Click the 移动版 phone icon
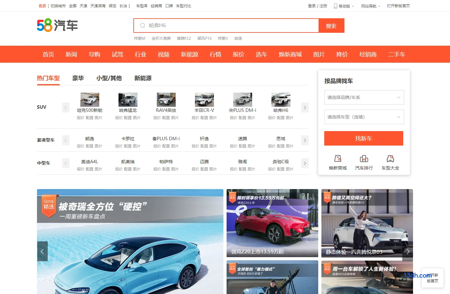The height and width of the screenshot is (294, 450). click(x=336, y=6)
